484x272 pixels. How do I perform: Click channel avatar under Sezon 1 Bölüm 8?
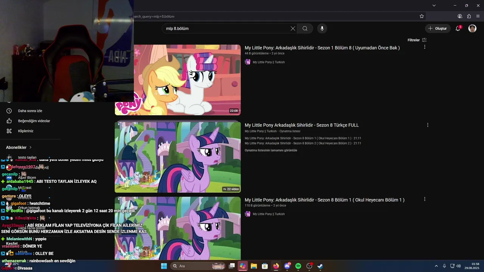pyautogui.click(x=248, y=62)
